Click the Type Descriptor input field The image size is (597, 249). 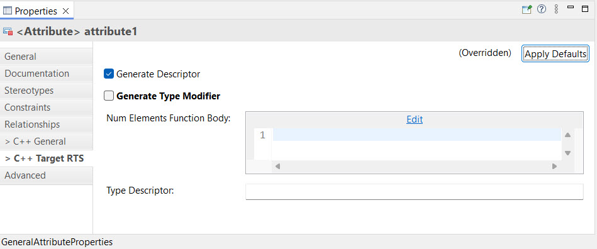414,192
